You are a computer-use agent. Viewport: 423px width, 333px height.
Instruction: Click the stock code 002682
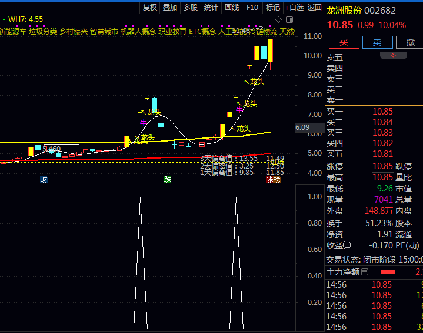[x=380, y=11]
